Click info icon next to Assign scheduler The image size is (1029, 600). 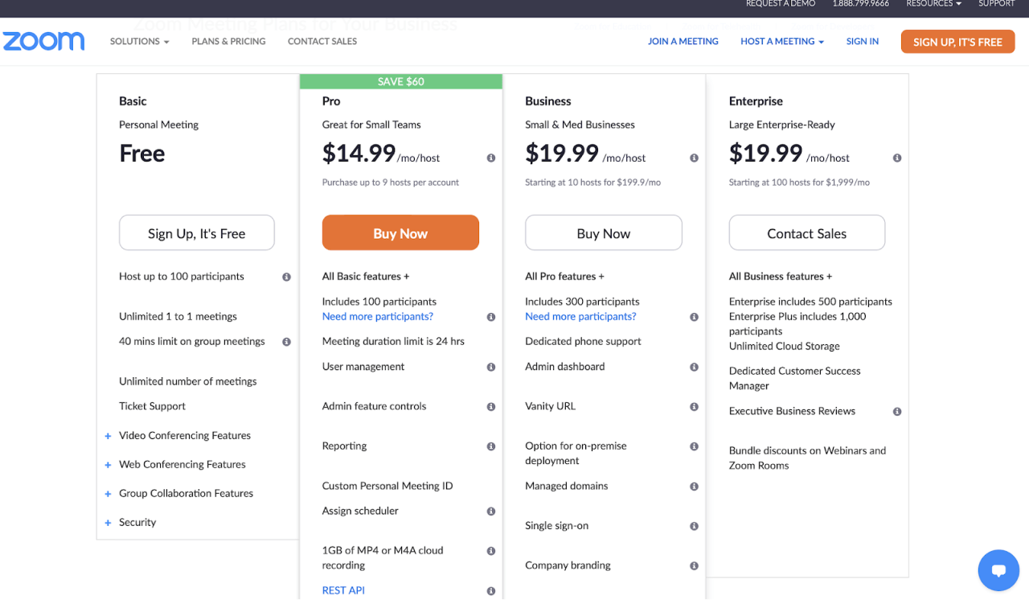coord(491,512)
